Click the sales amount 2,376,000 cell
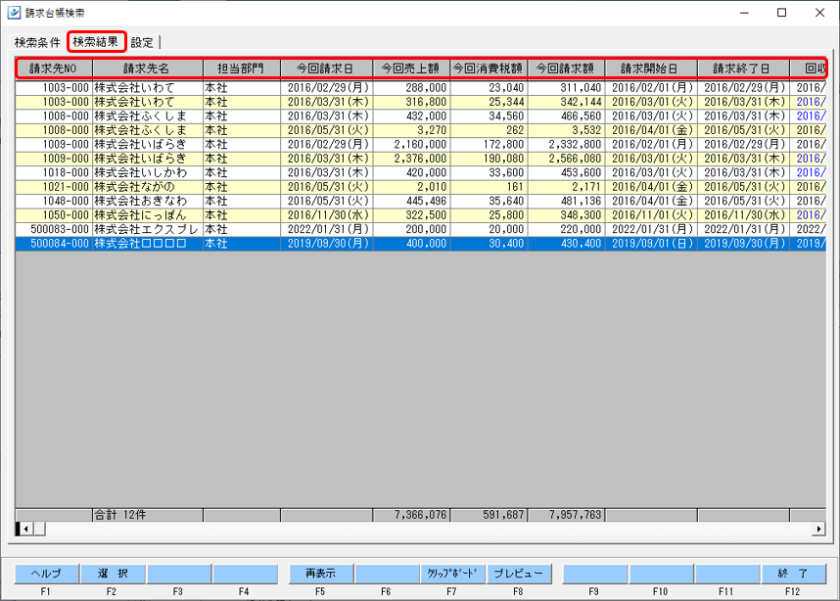Screen dimensions: 840x601 411,159
